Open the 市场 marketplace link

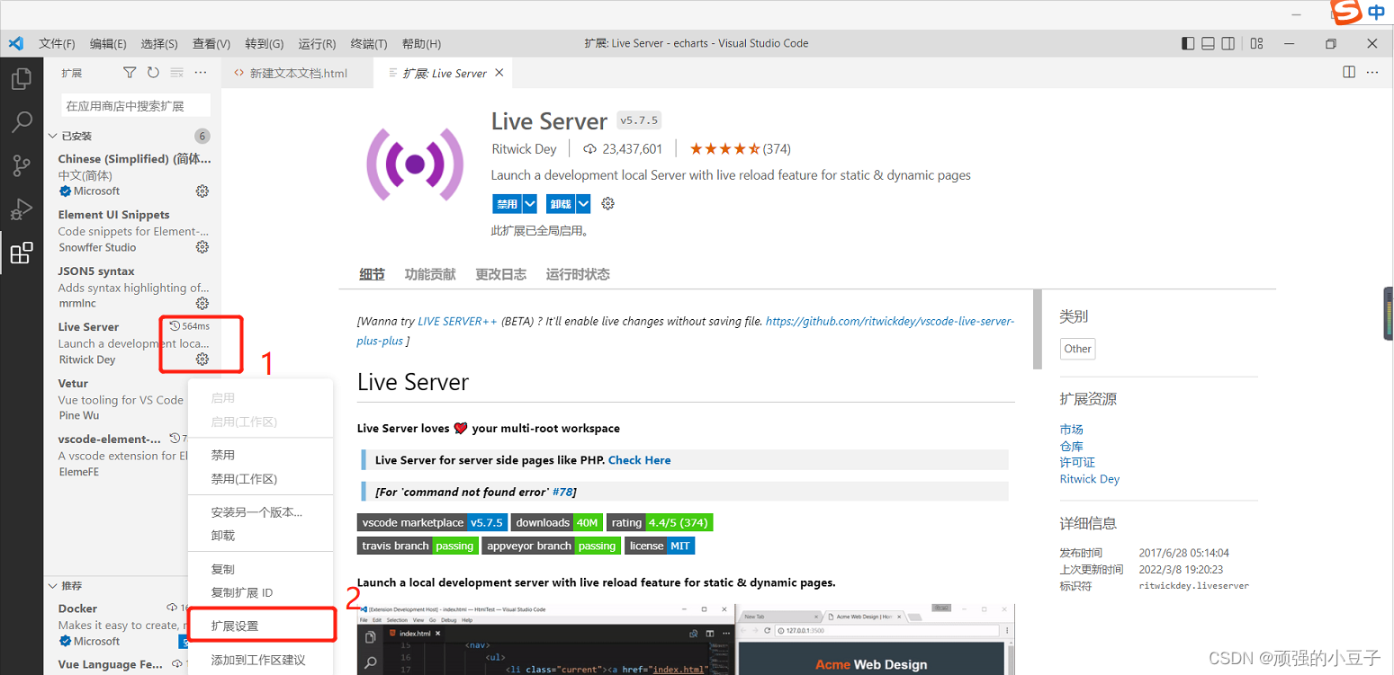1071,430
